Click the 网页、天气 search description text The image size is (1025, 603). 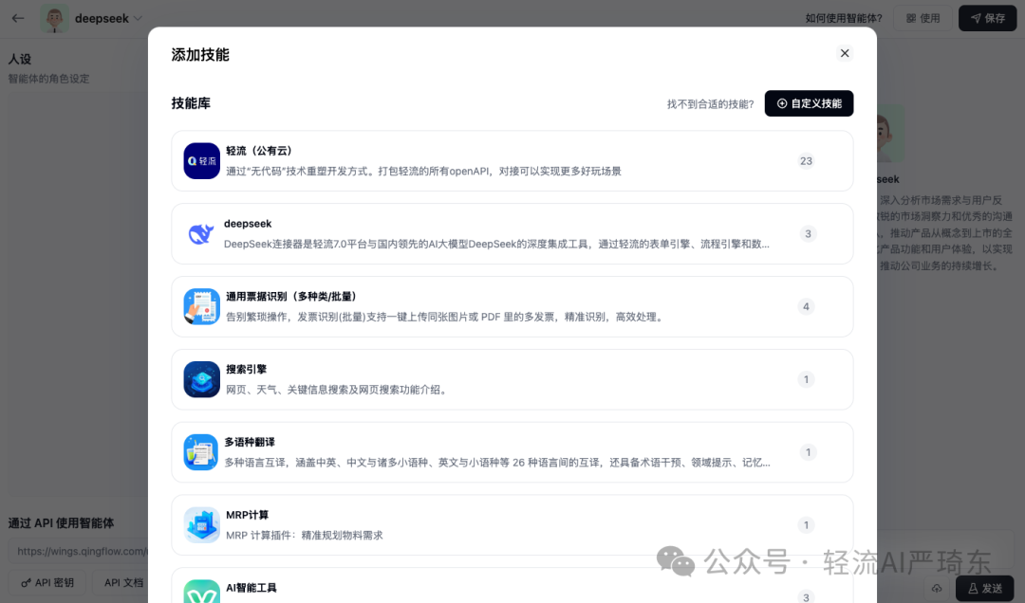tap(337, 390)
